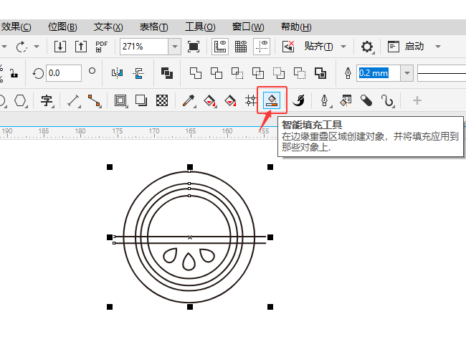Trim the selected objects
The image size is (466, 337).
click(217, 73)
